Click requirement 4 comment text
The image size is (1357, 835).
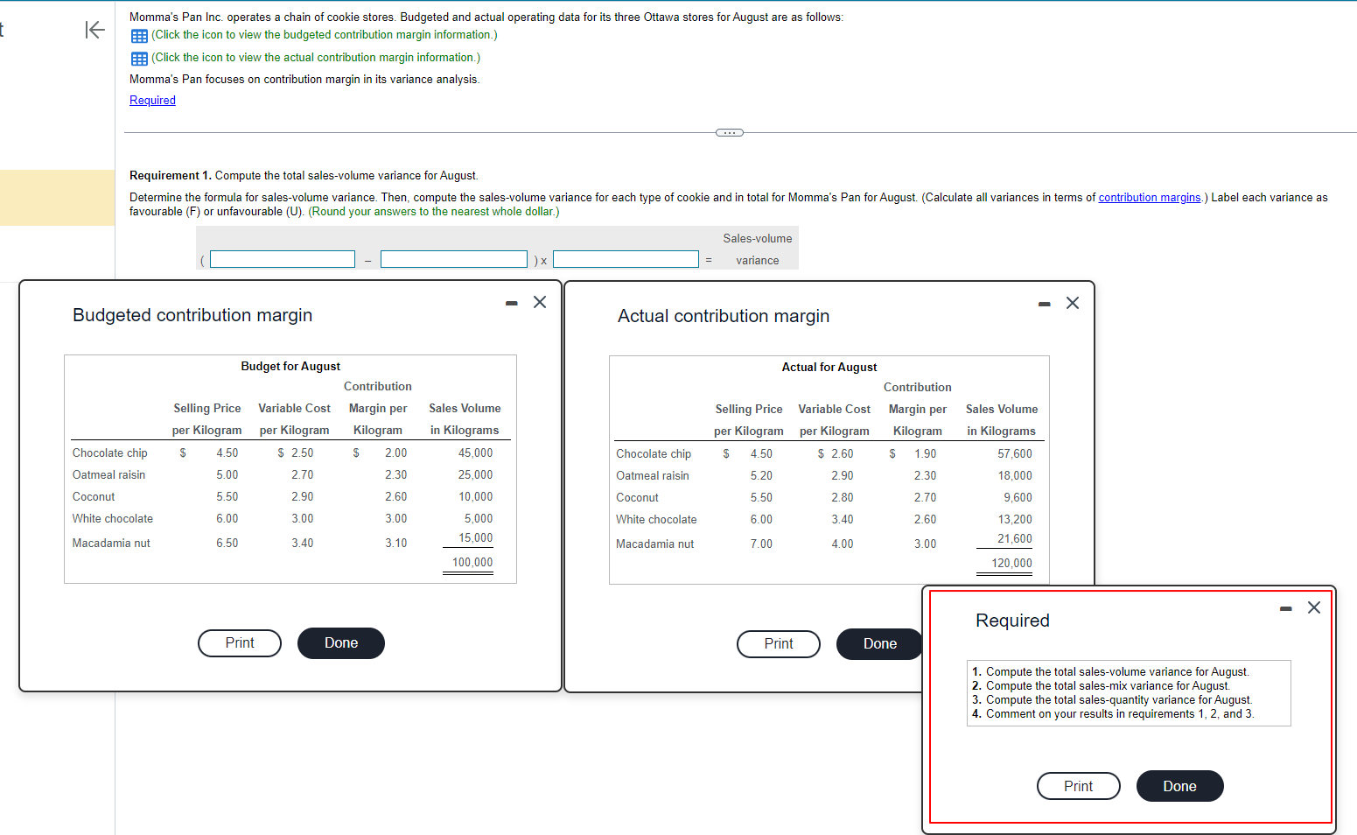click(1120, 714)
